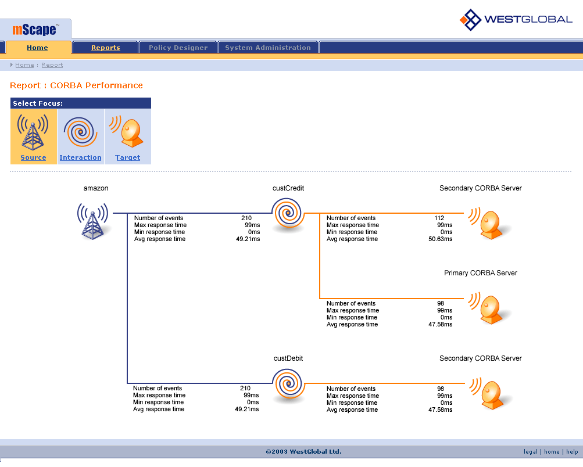Select the Target satellite dish focus icon

[127, 132]
